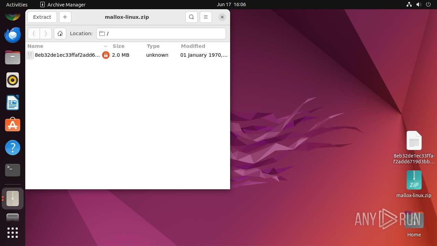Screen dimensions: 437x246
Task: Click the Extract button
Action: point(42,17)
